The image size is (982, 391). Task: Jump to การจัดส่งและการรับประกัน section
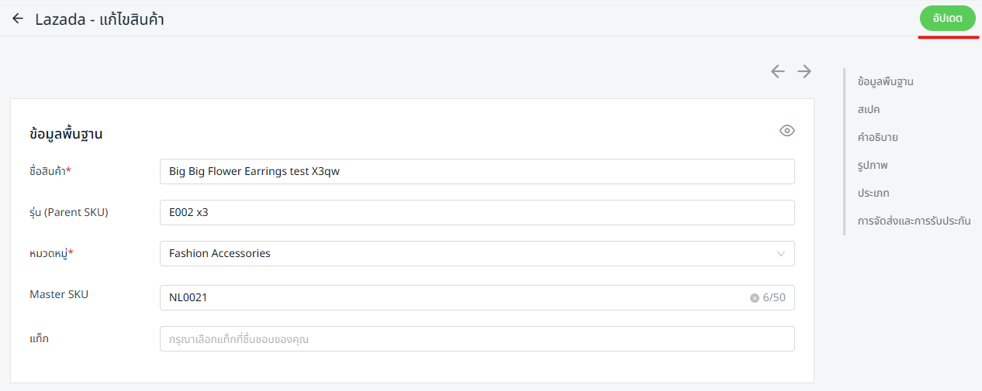tap(914, 221)
